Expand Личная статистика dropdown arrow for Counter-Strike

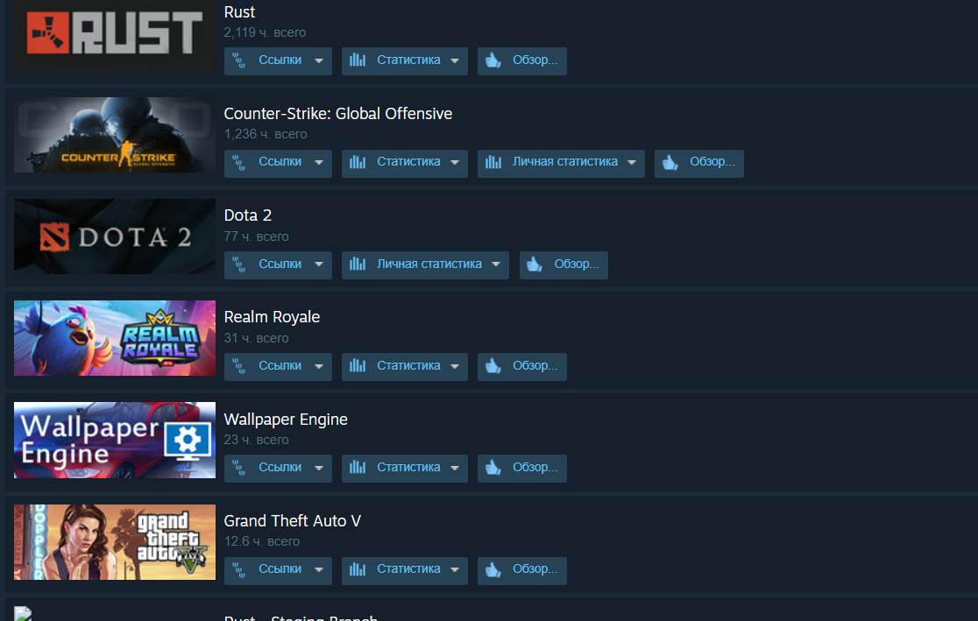pyautogui.click(x=632, y=163)
